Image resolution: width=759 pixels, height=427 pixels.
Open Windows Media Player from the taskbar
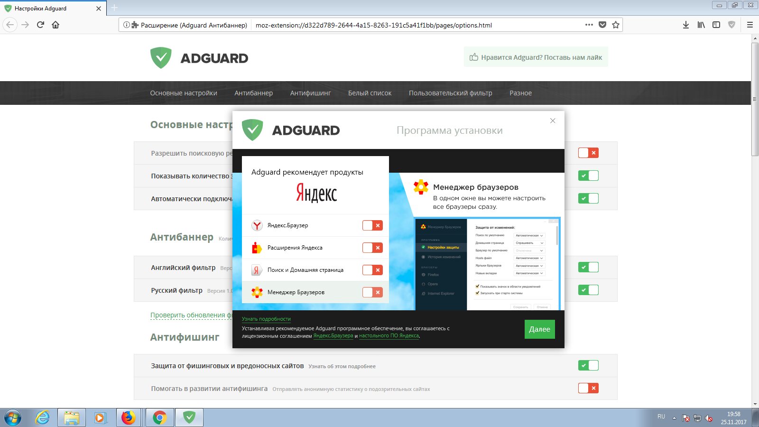tap(100, 418)
